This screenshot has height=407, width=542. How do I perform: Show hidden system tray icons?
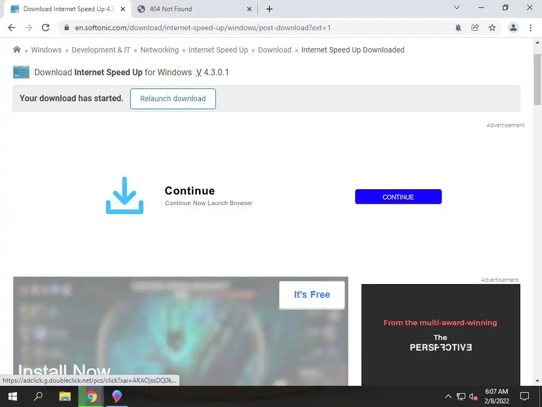coord(448,396)
